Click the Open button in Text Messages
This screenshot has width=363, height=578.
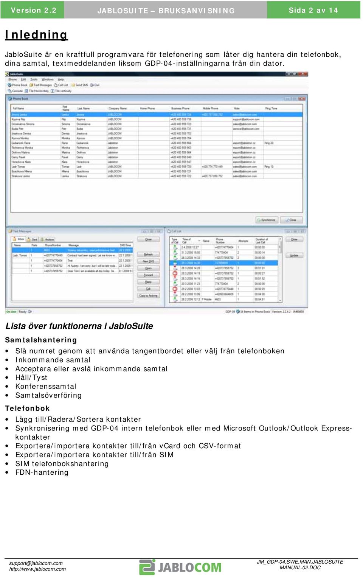148,268
